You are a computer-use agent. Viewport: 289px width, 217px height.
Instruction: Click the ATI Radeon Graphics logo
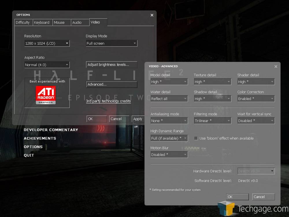click(x=46, y=95)
